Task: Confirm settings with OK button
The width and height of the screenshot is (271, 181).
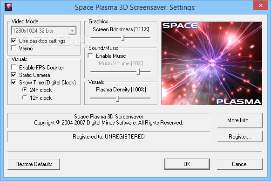Action: click(187, 164)
